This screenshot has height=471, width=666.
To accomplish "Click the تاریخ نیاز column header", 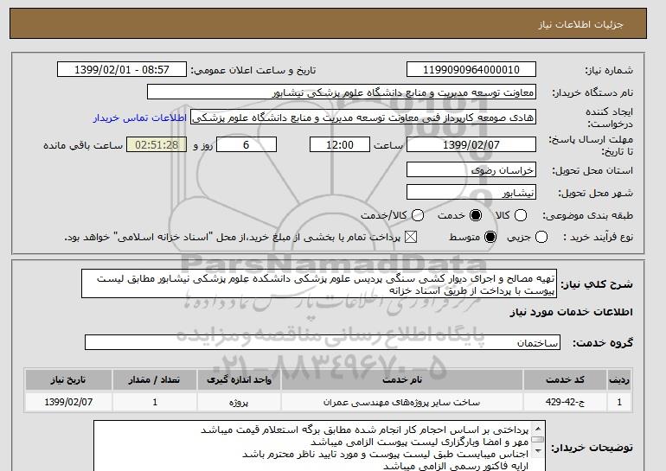I will click(x=68, y=379).
